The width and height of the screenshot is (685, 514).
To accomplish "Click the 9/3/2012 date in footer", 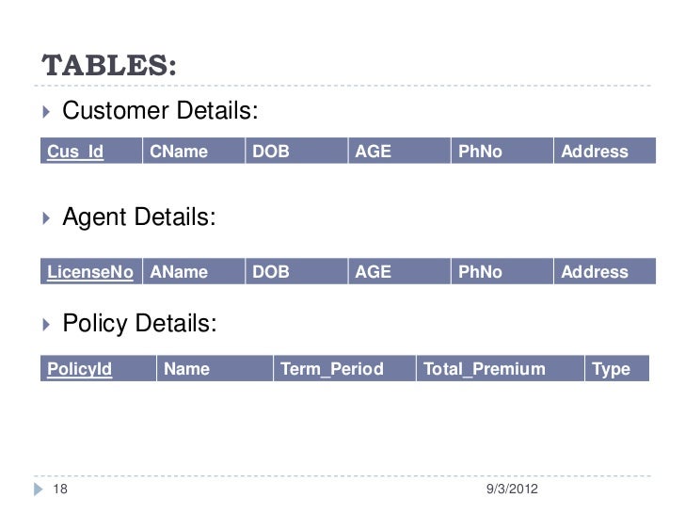I will 512,489.
